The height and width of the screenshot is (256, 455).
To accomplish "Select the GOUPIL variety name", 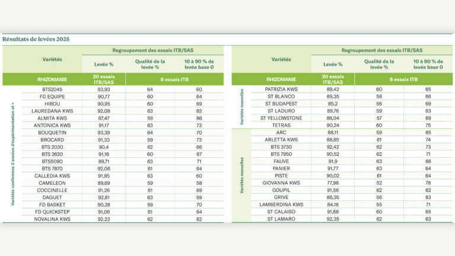I will point(281,190).
